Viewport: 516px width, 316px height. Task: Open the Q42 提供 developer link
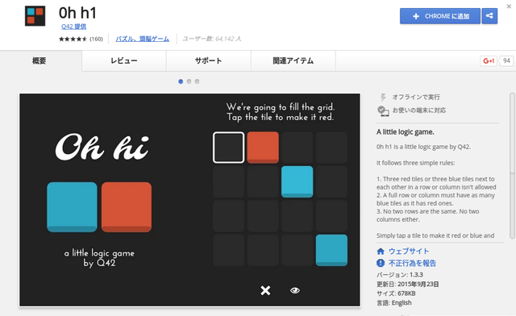point(73,27)
